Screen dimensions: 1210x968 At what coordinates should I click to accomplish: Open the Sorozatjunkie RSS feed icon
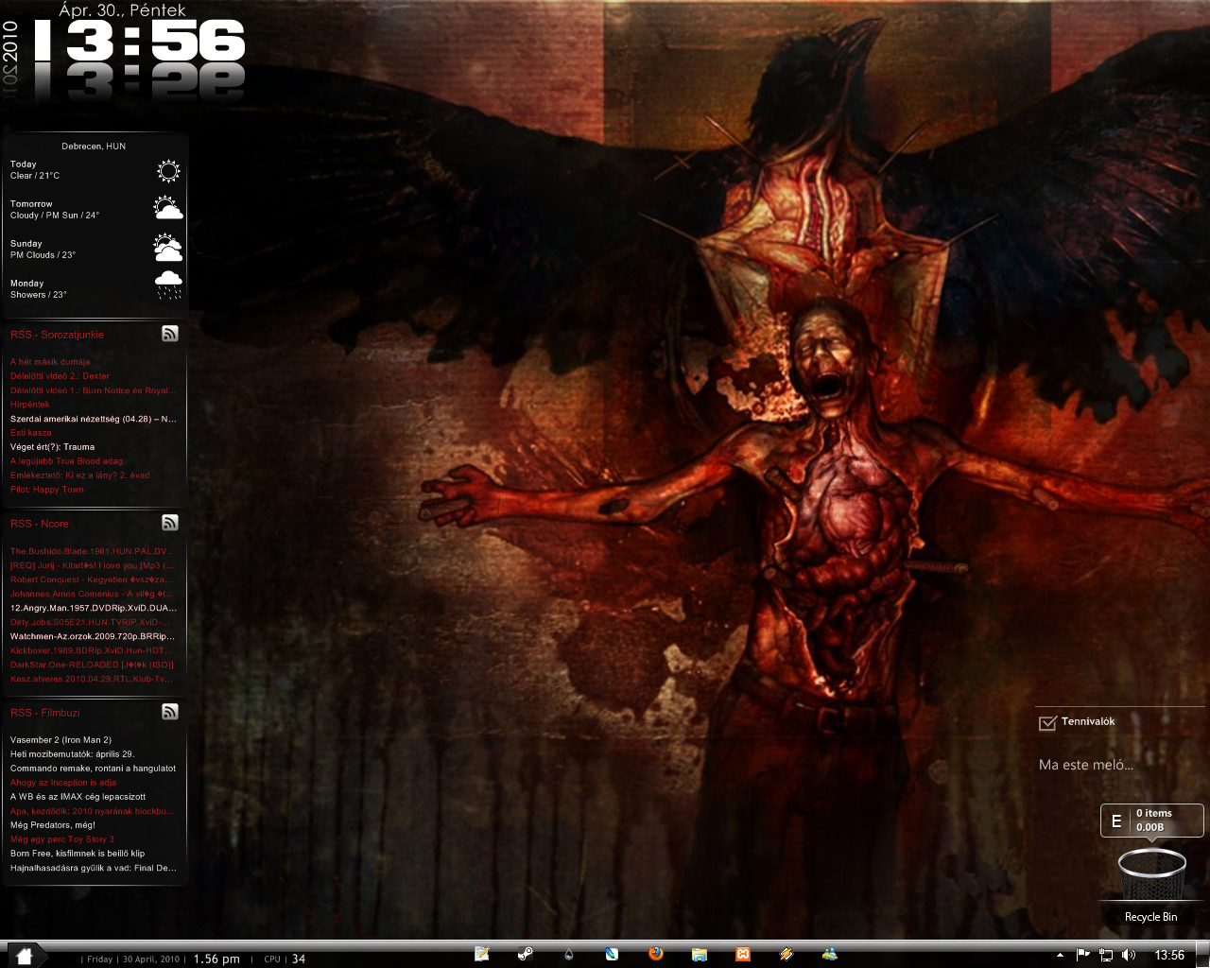pyautogui.click(x=170, y=334)
